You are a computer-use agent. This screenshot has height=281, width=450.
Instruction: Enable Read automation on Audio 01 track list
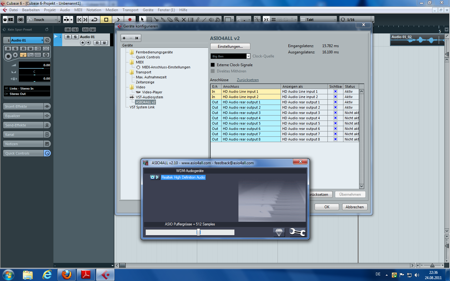click(x=97, y=43)
